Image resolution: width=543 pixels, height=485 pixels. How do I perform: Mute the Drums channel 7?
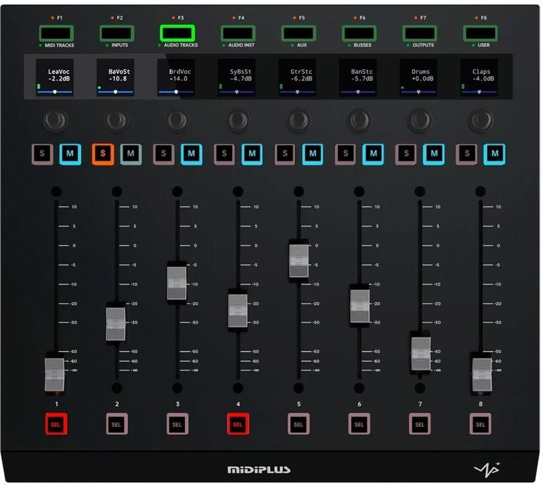coord(434,154)
